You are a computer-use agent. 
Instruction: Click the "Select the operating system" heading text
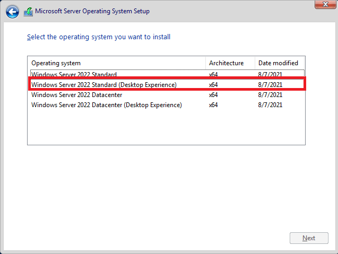[x=99, y=37]
